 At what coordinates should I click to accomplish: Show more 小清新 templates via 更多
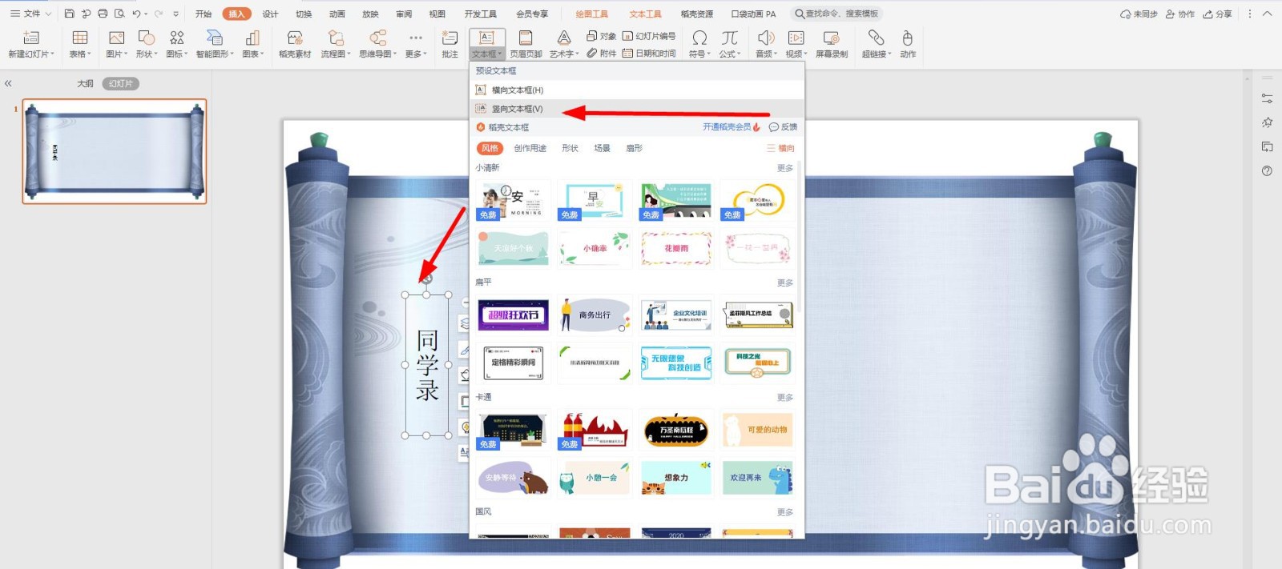(x=784, y=168)
